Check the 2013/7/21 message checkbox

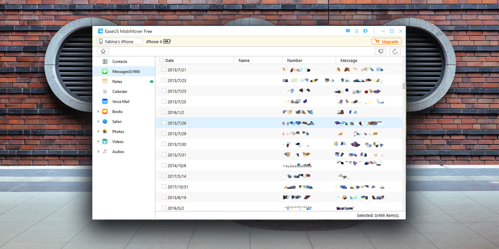[164, 70]
